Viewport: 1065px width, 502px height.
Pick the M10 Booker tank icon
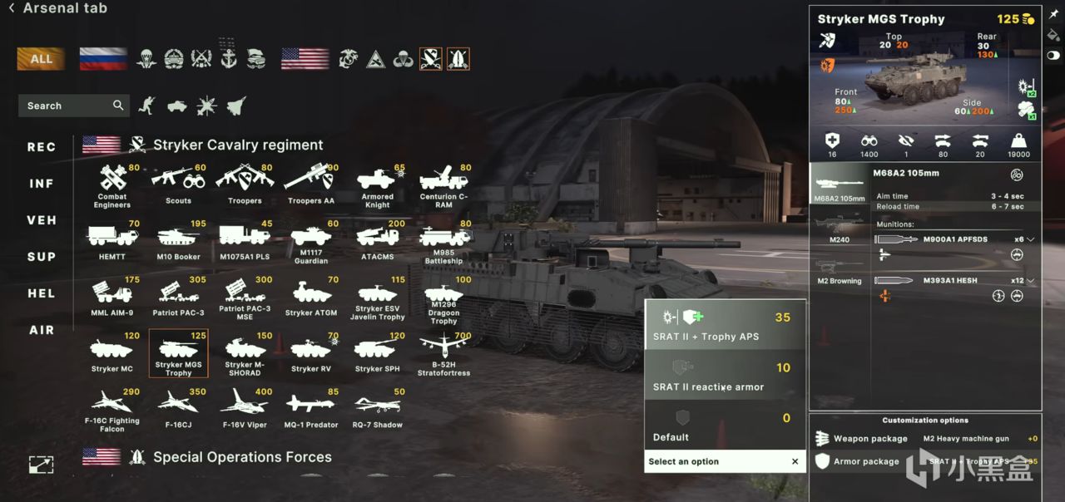(178, 241)
